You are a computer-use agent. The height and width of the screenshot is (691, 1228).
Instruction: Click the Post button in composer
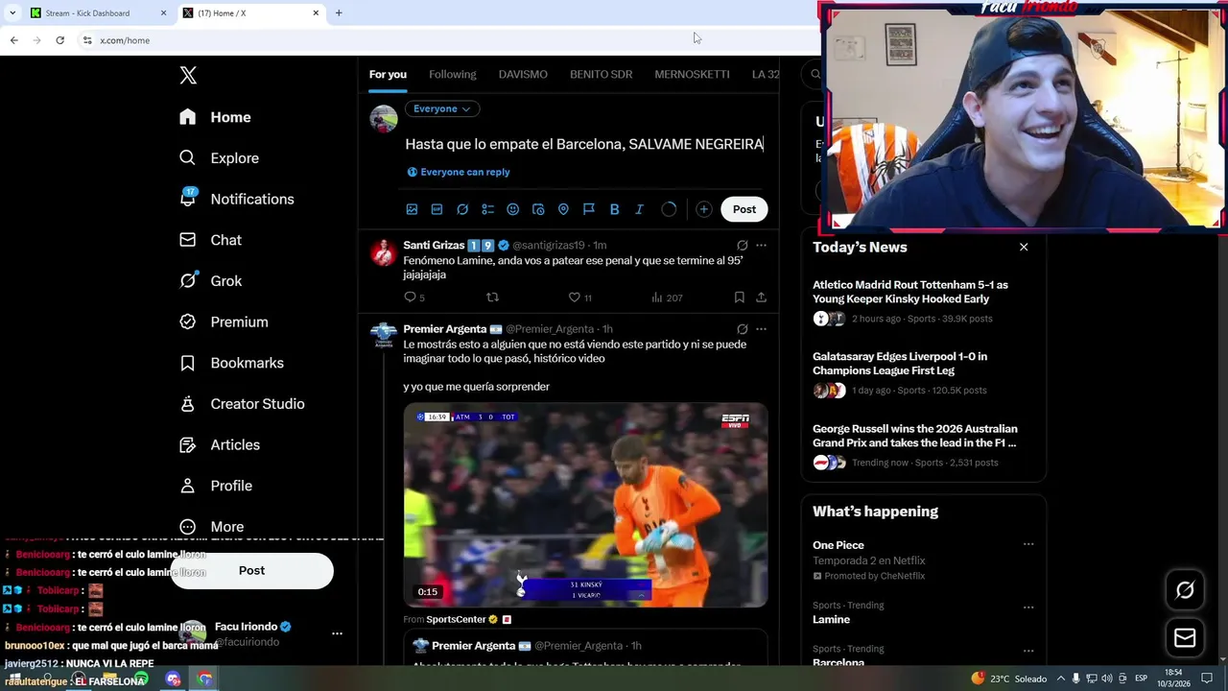point(744,209)
